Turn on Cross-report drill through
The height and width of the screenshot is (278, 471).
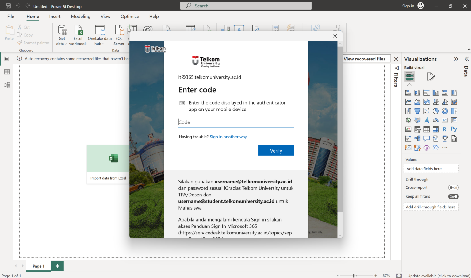(453, 187)
